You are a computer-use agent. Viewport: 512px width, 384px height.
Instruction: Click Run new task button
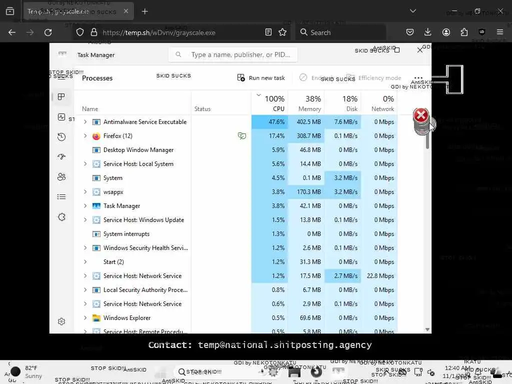(261, 78)
